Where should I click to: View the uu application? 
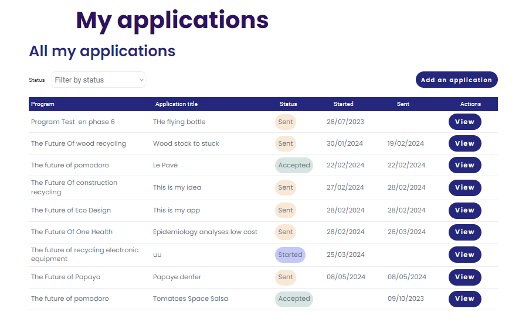pos(464,255)
